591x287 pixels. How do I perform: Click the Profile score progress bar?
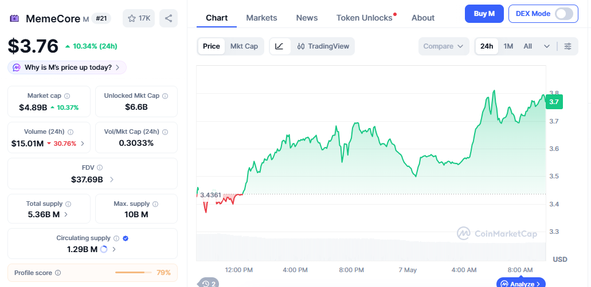[134, 272]
